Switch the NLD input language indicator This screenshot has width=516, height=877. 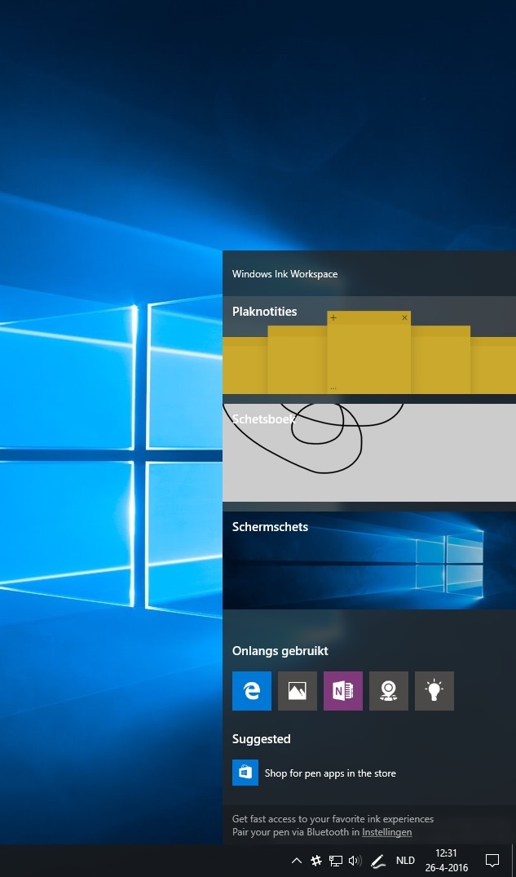[405, 860]
